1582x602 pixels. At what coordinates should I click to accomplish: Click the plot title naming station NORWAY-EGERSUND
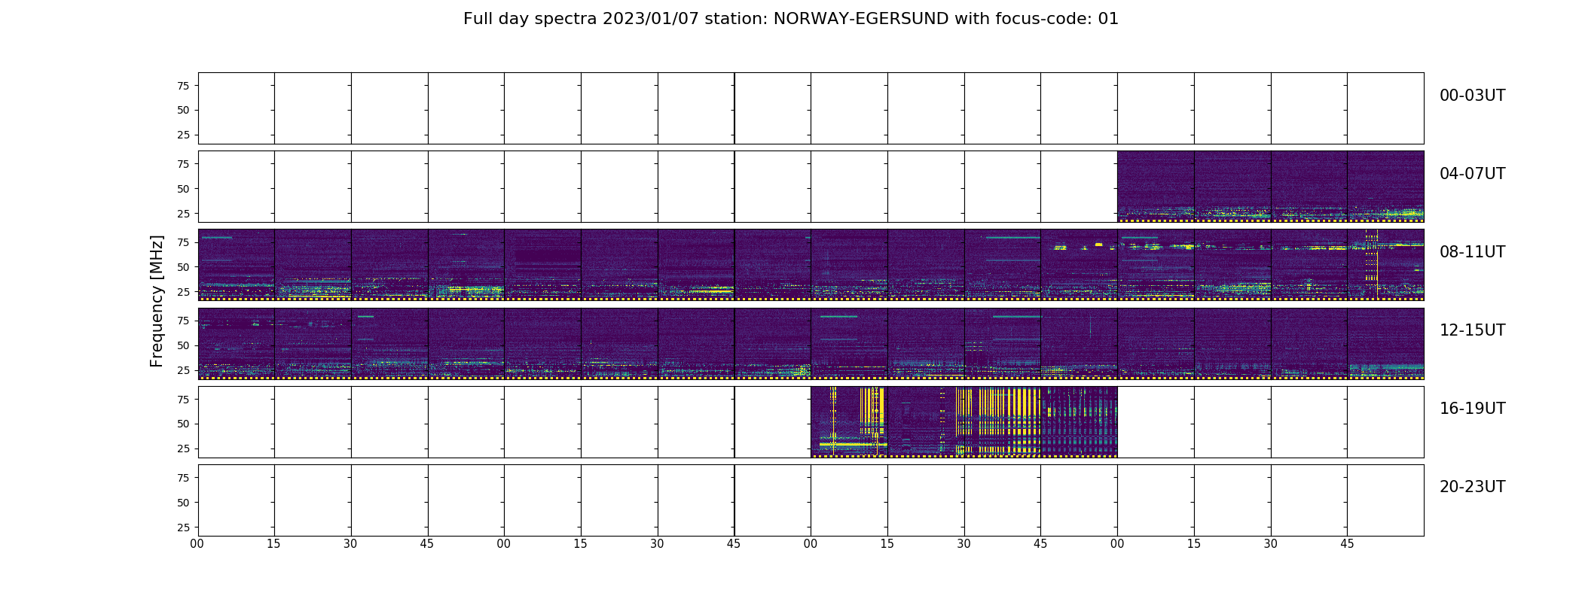790,19
